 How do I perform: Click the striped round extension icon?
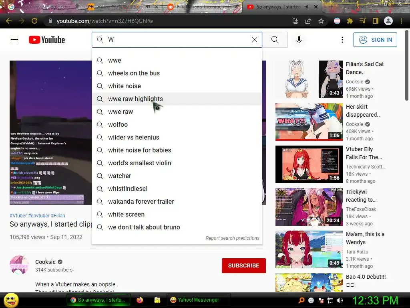(x=337, y=21)
